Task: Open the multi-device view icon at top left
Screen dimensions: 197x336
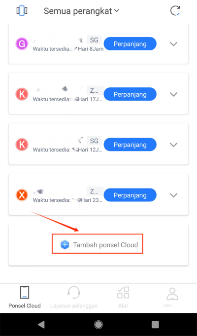Action: point(22,11)
